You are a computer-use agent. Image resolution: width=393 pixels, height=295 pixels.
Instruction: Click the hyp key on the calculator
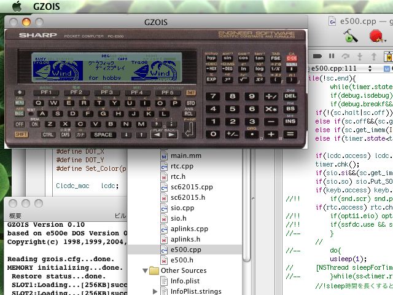pos(211,58)
